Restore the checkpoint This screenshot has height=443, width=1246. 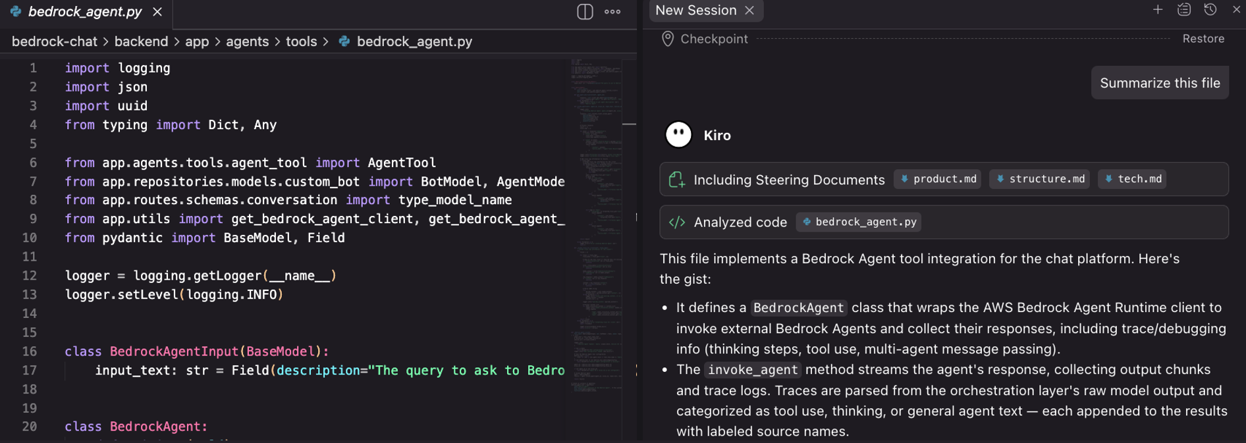[1203, 39]
